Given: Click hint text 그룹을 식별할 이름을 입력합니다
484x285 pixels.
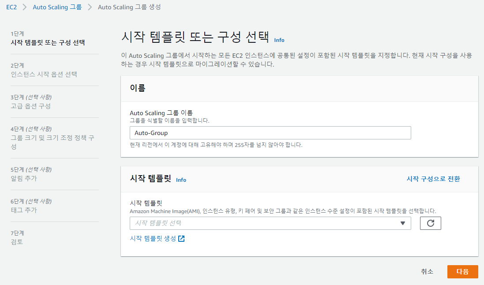Looking at the screenshot, I should (169, 120).
